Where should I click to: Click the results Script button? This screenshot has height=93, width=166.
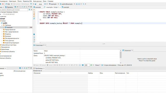click(x=50, y=65)
